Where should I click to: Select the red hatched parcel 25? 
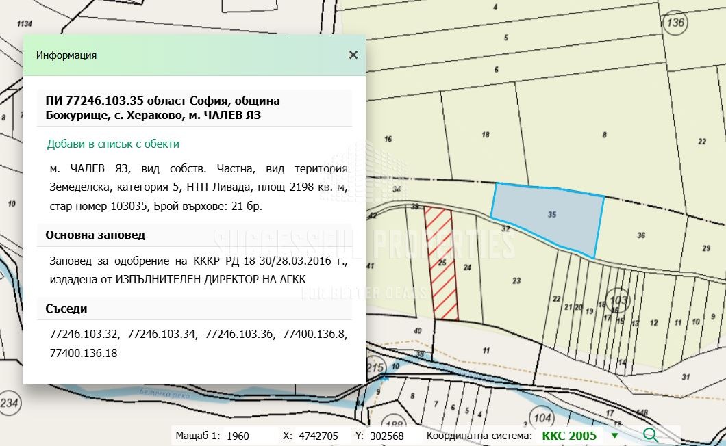(x=442, y=263)
